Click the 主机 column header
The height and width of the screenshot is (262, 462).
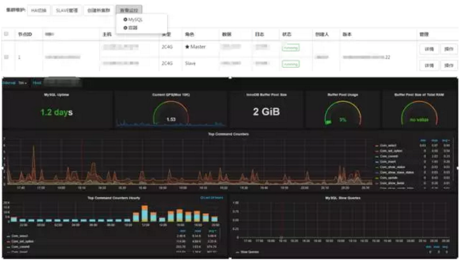(x=107, y=34)
